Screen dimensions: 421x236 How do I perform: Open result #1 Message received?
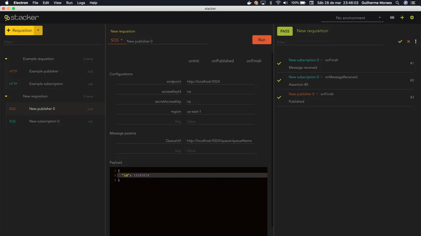(345, 64)
